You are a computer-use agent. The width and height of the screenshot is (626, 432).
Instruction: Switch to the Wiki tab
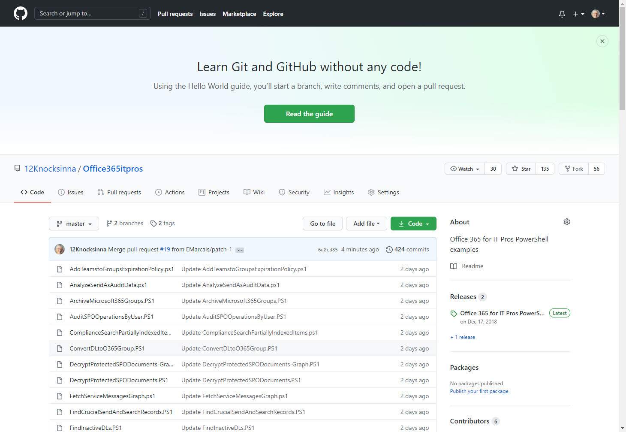point(254,192)
